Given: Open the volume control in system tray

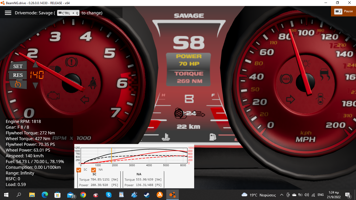Looking at the screenshot, I should click(x=306, y=195).
